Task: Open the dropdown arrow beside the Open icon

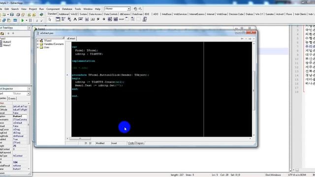Action: click(x=8, y=15)
